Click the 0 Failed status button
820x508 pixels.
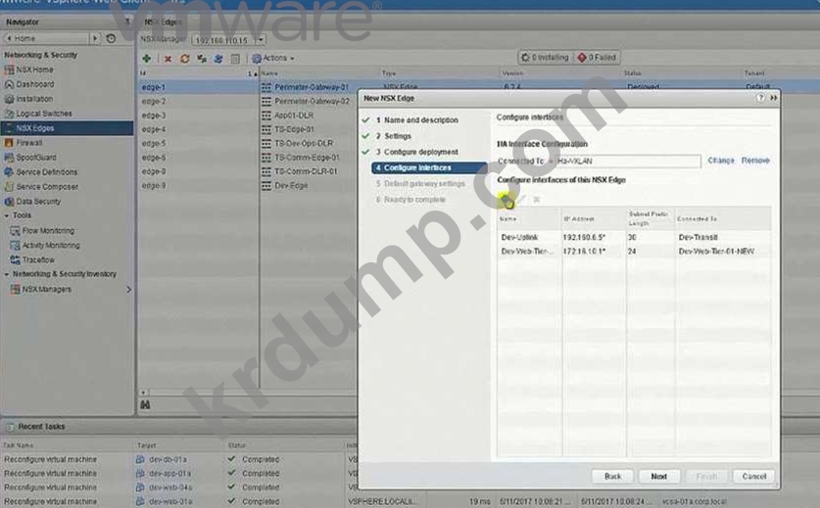click(597, 58)
